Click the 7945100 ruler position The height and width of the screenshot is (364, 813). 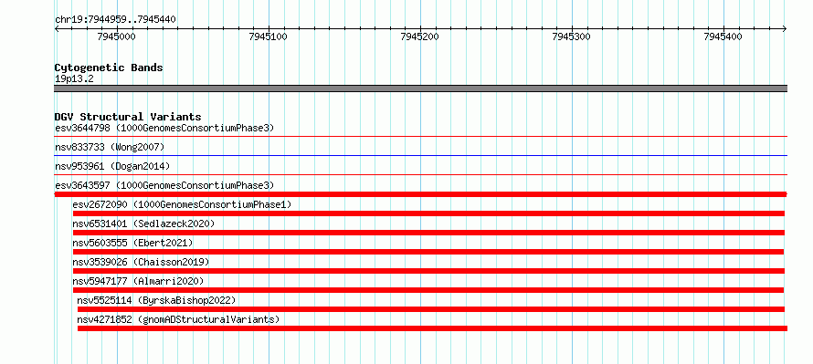point(268,36)
